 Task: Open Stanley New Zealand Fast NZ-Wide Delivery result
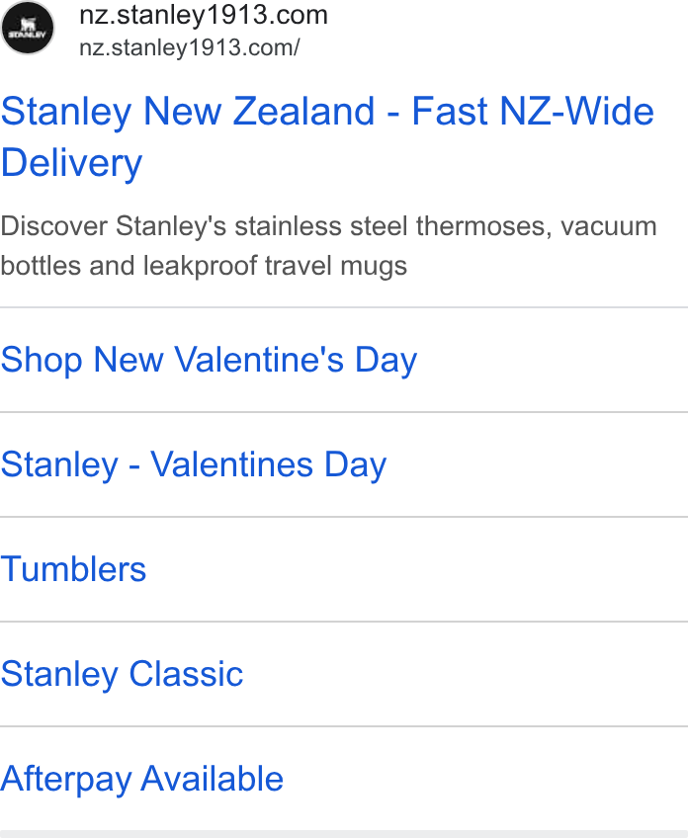(327, 136)
